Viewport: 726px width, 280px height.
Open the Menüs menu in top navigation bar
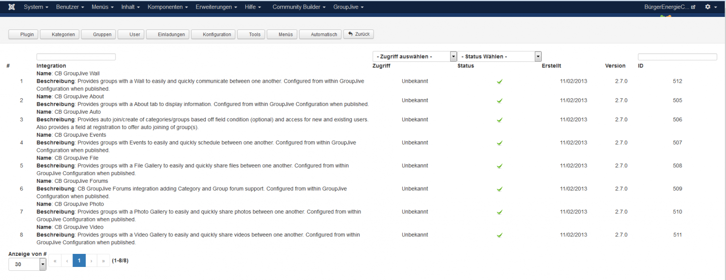pyautogui.click(x=103, y=7)
